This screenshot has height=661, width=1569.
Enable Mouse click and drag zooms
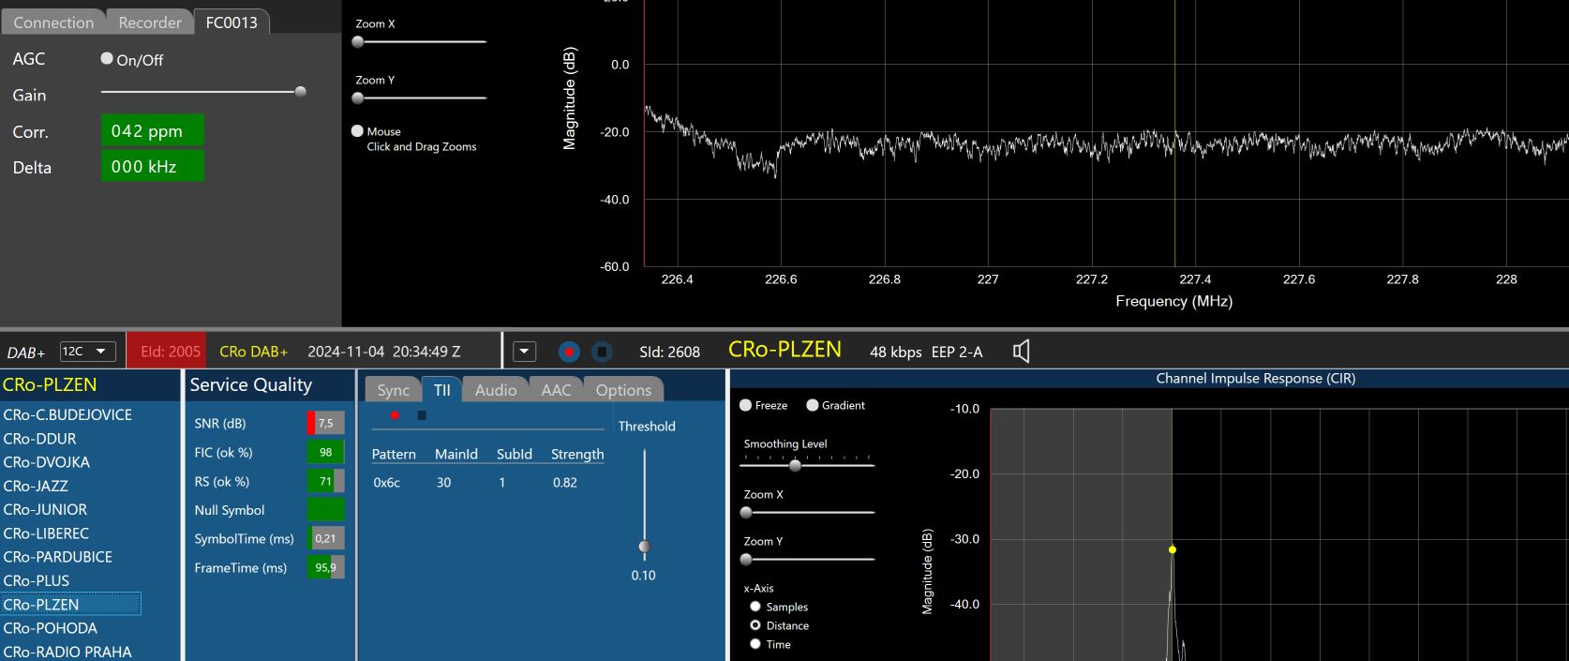tap(357, 131)
